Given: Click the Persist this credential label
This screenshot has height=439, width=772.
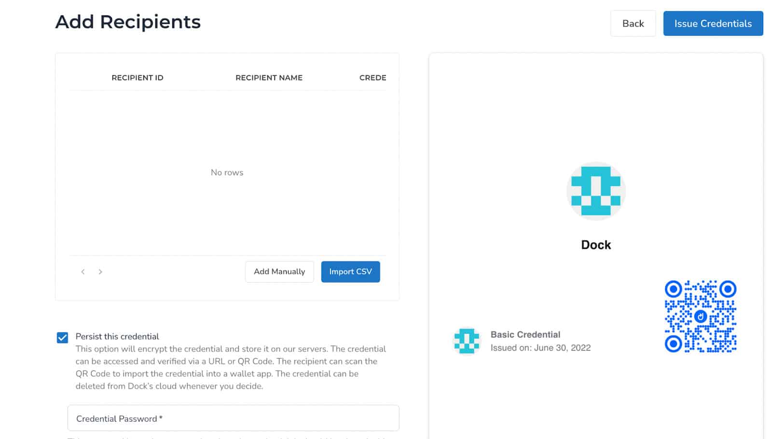Looking at the screenshot, I should (x=117, y=337).
